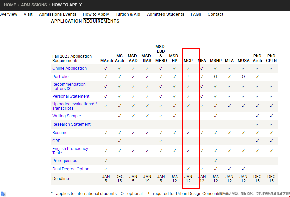
Task: Click MSD-RAS deadline JAN 19
Action: point(147,179)
